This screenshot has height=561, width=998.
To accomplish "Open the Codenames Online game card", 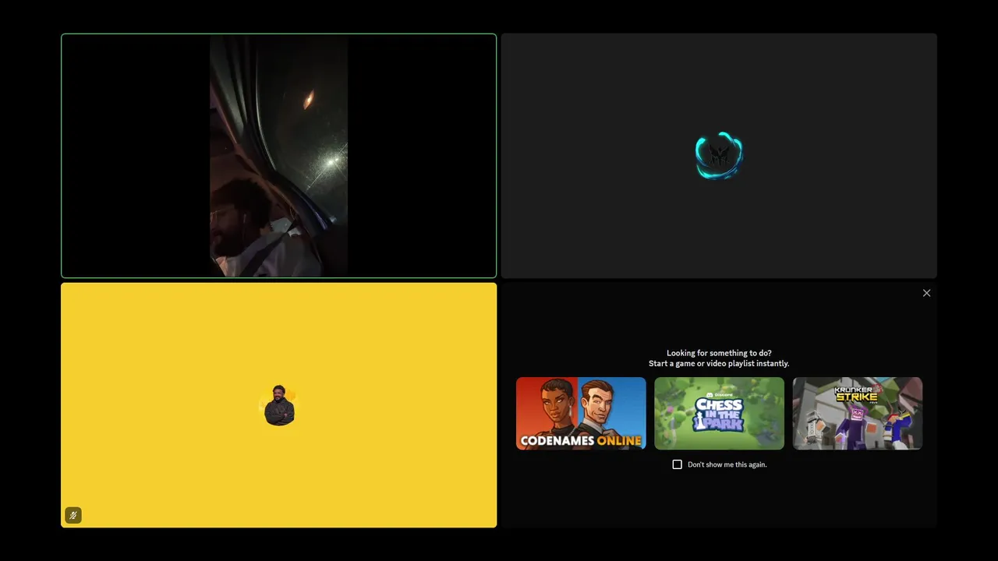I will 581,413.
